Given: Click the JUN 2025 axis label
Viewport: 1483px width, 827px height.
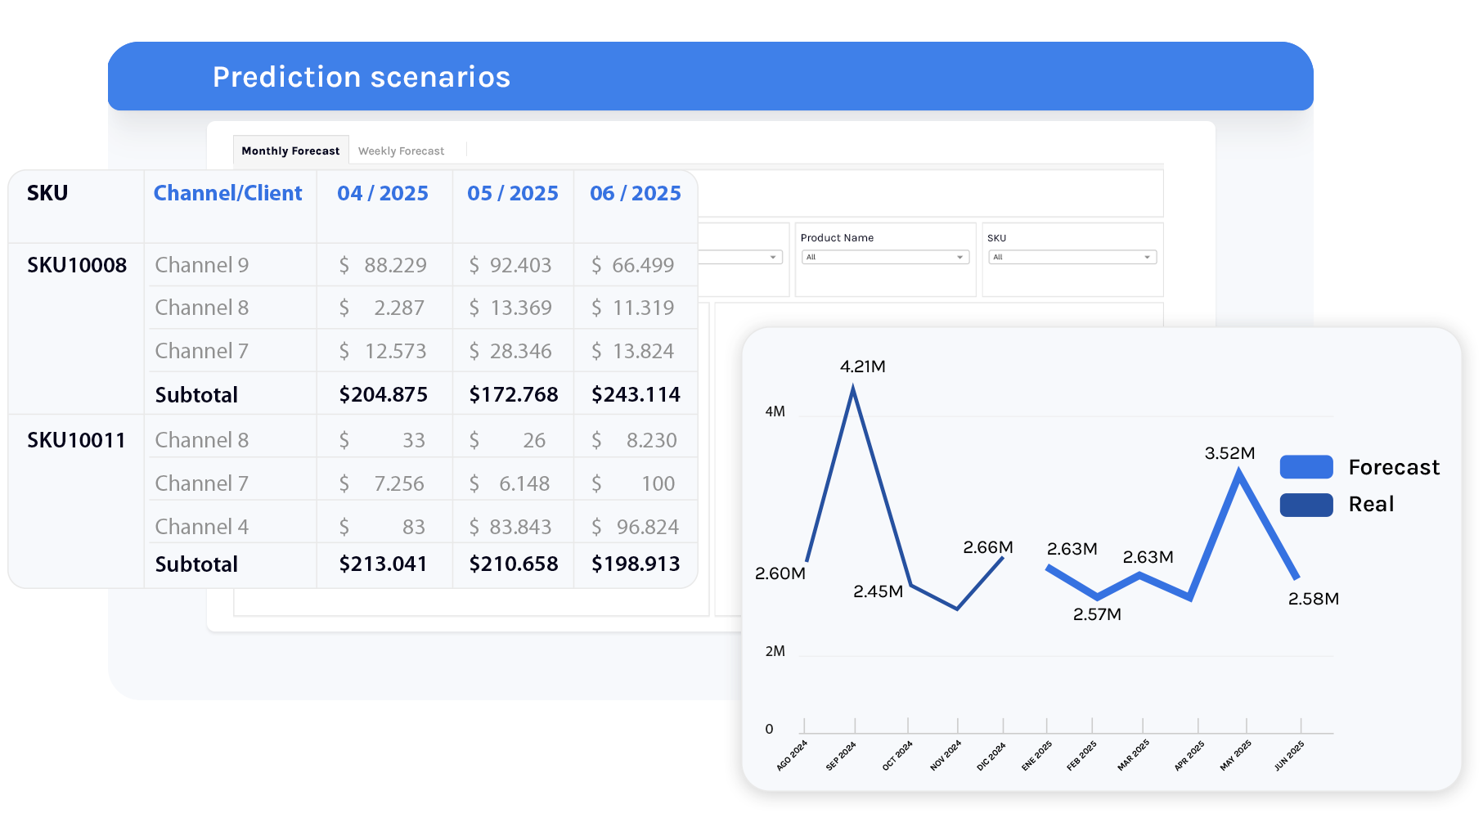Looking at the screenshot, I should (x=1289, y=756).
